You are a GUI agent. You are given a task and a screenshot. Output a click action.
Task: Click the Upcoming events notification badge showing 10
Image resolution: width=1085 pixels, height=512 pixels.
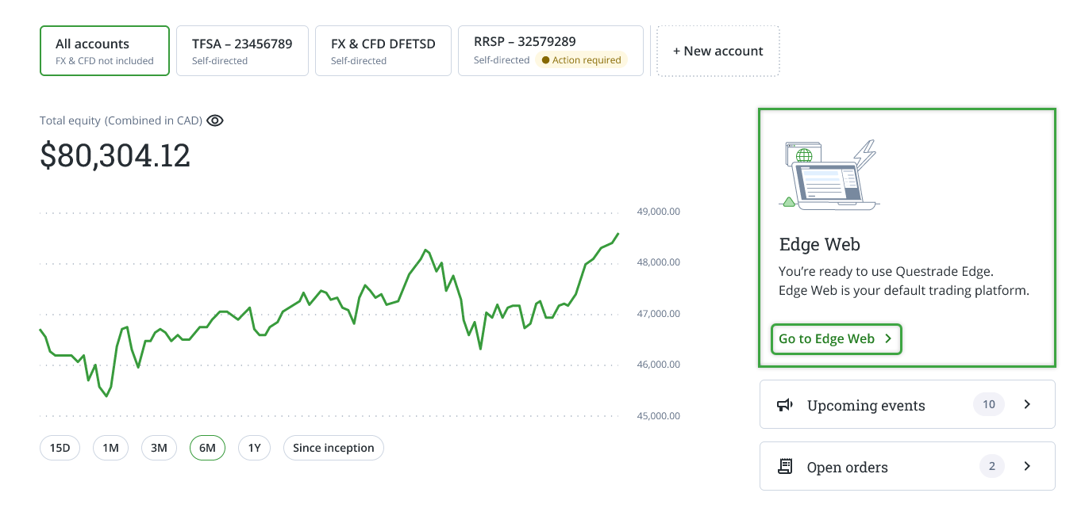click(988, 404)
